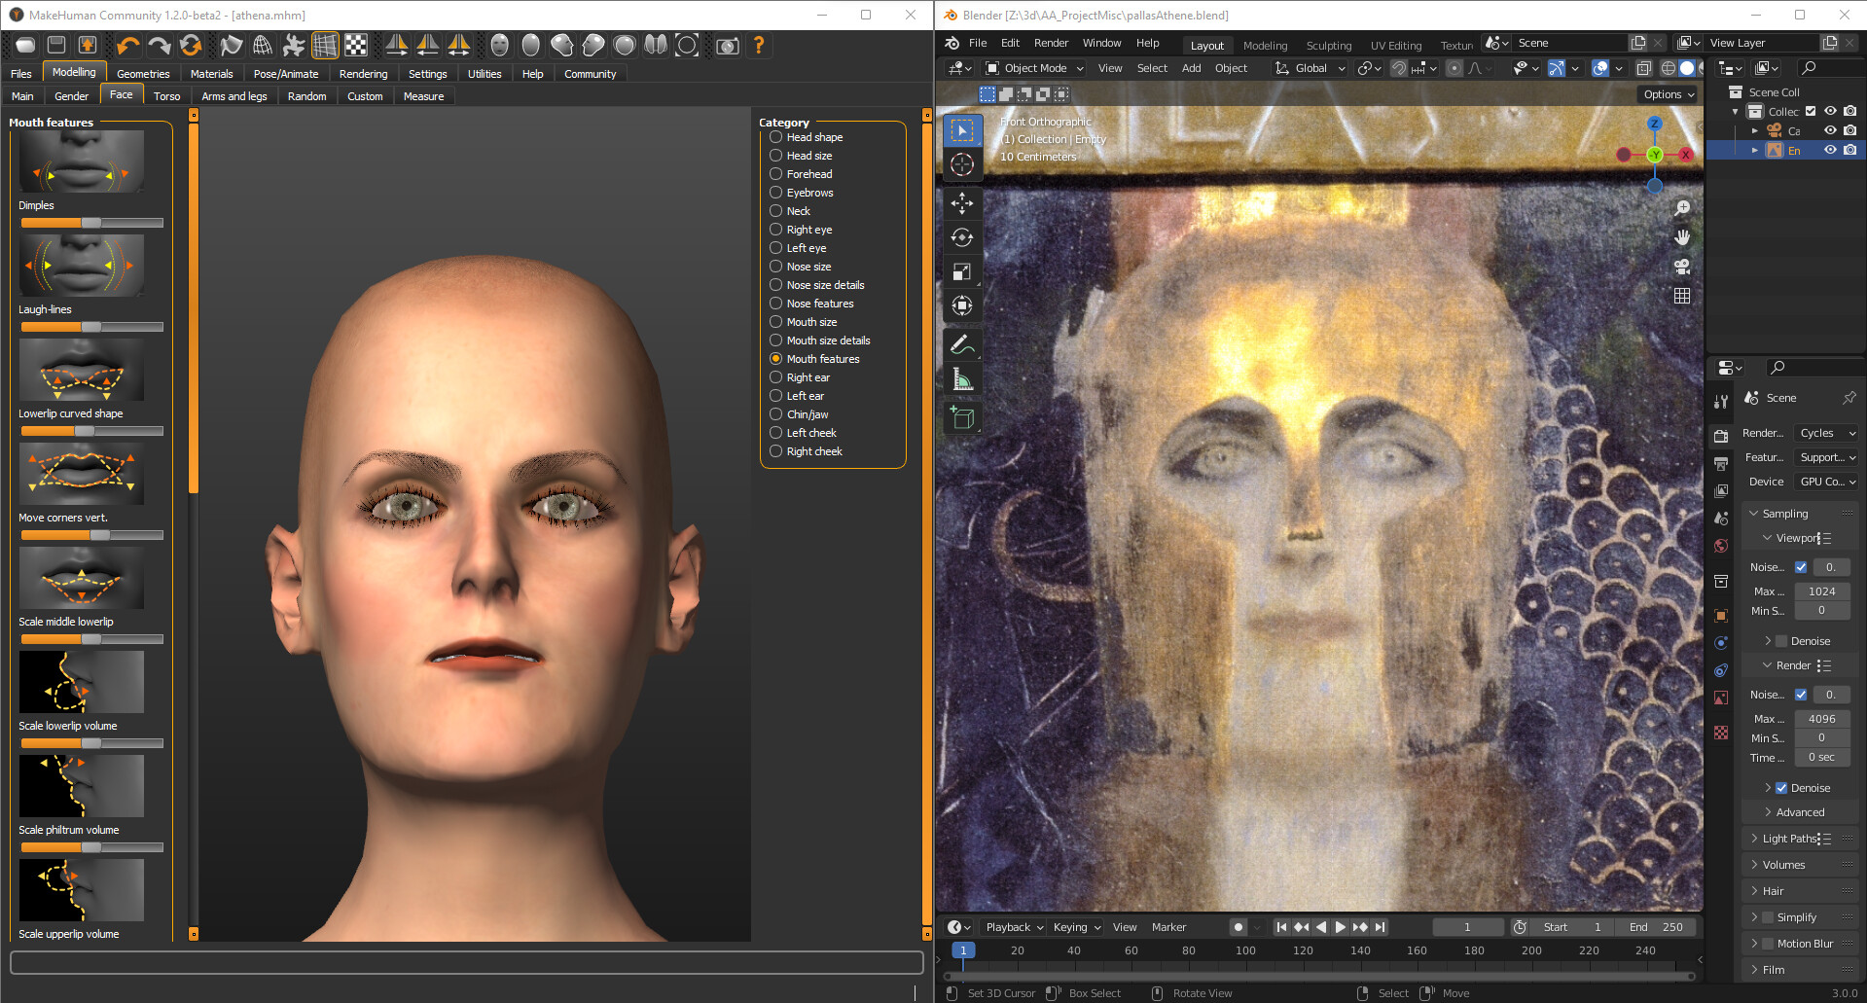Toggle Blender camera view icon
Viewport: 1867px width, 1003px height.
(x=1682, y=267)
